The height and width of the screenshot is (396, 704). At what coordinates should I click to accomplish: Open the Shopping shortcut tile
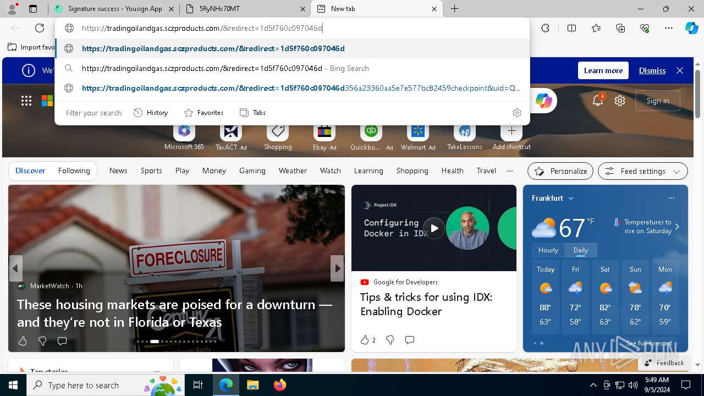point(278,136)
